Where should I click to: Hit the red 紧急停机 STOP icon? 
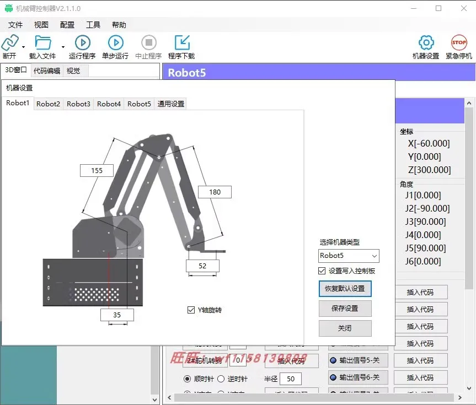[x=459, y=42]
